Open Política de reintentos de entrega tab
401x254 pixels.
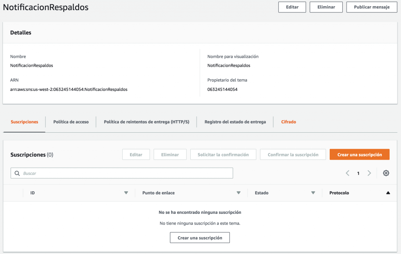point(146,122)
